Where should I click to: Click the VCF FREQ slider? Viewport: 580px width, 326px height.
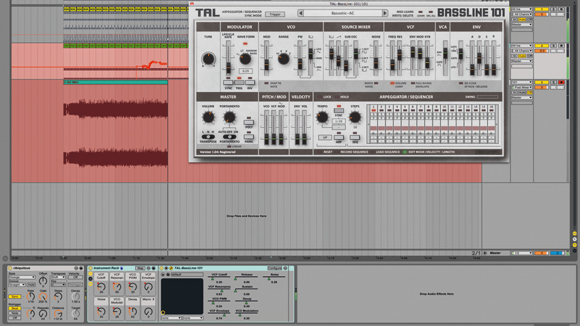[x=392, y=57]
